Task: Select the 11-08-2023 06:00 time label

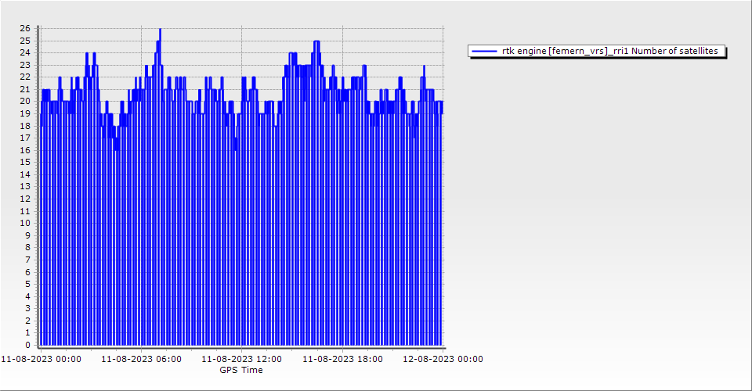Action: click(x=141, y=359)
